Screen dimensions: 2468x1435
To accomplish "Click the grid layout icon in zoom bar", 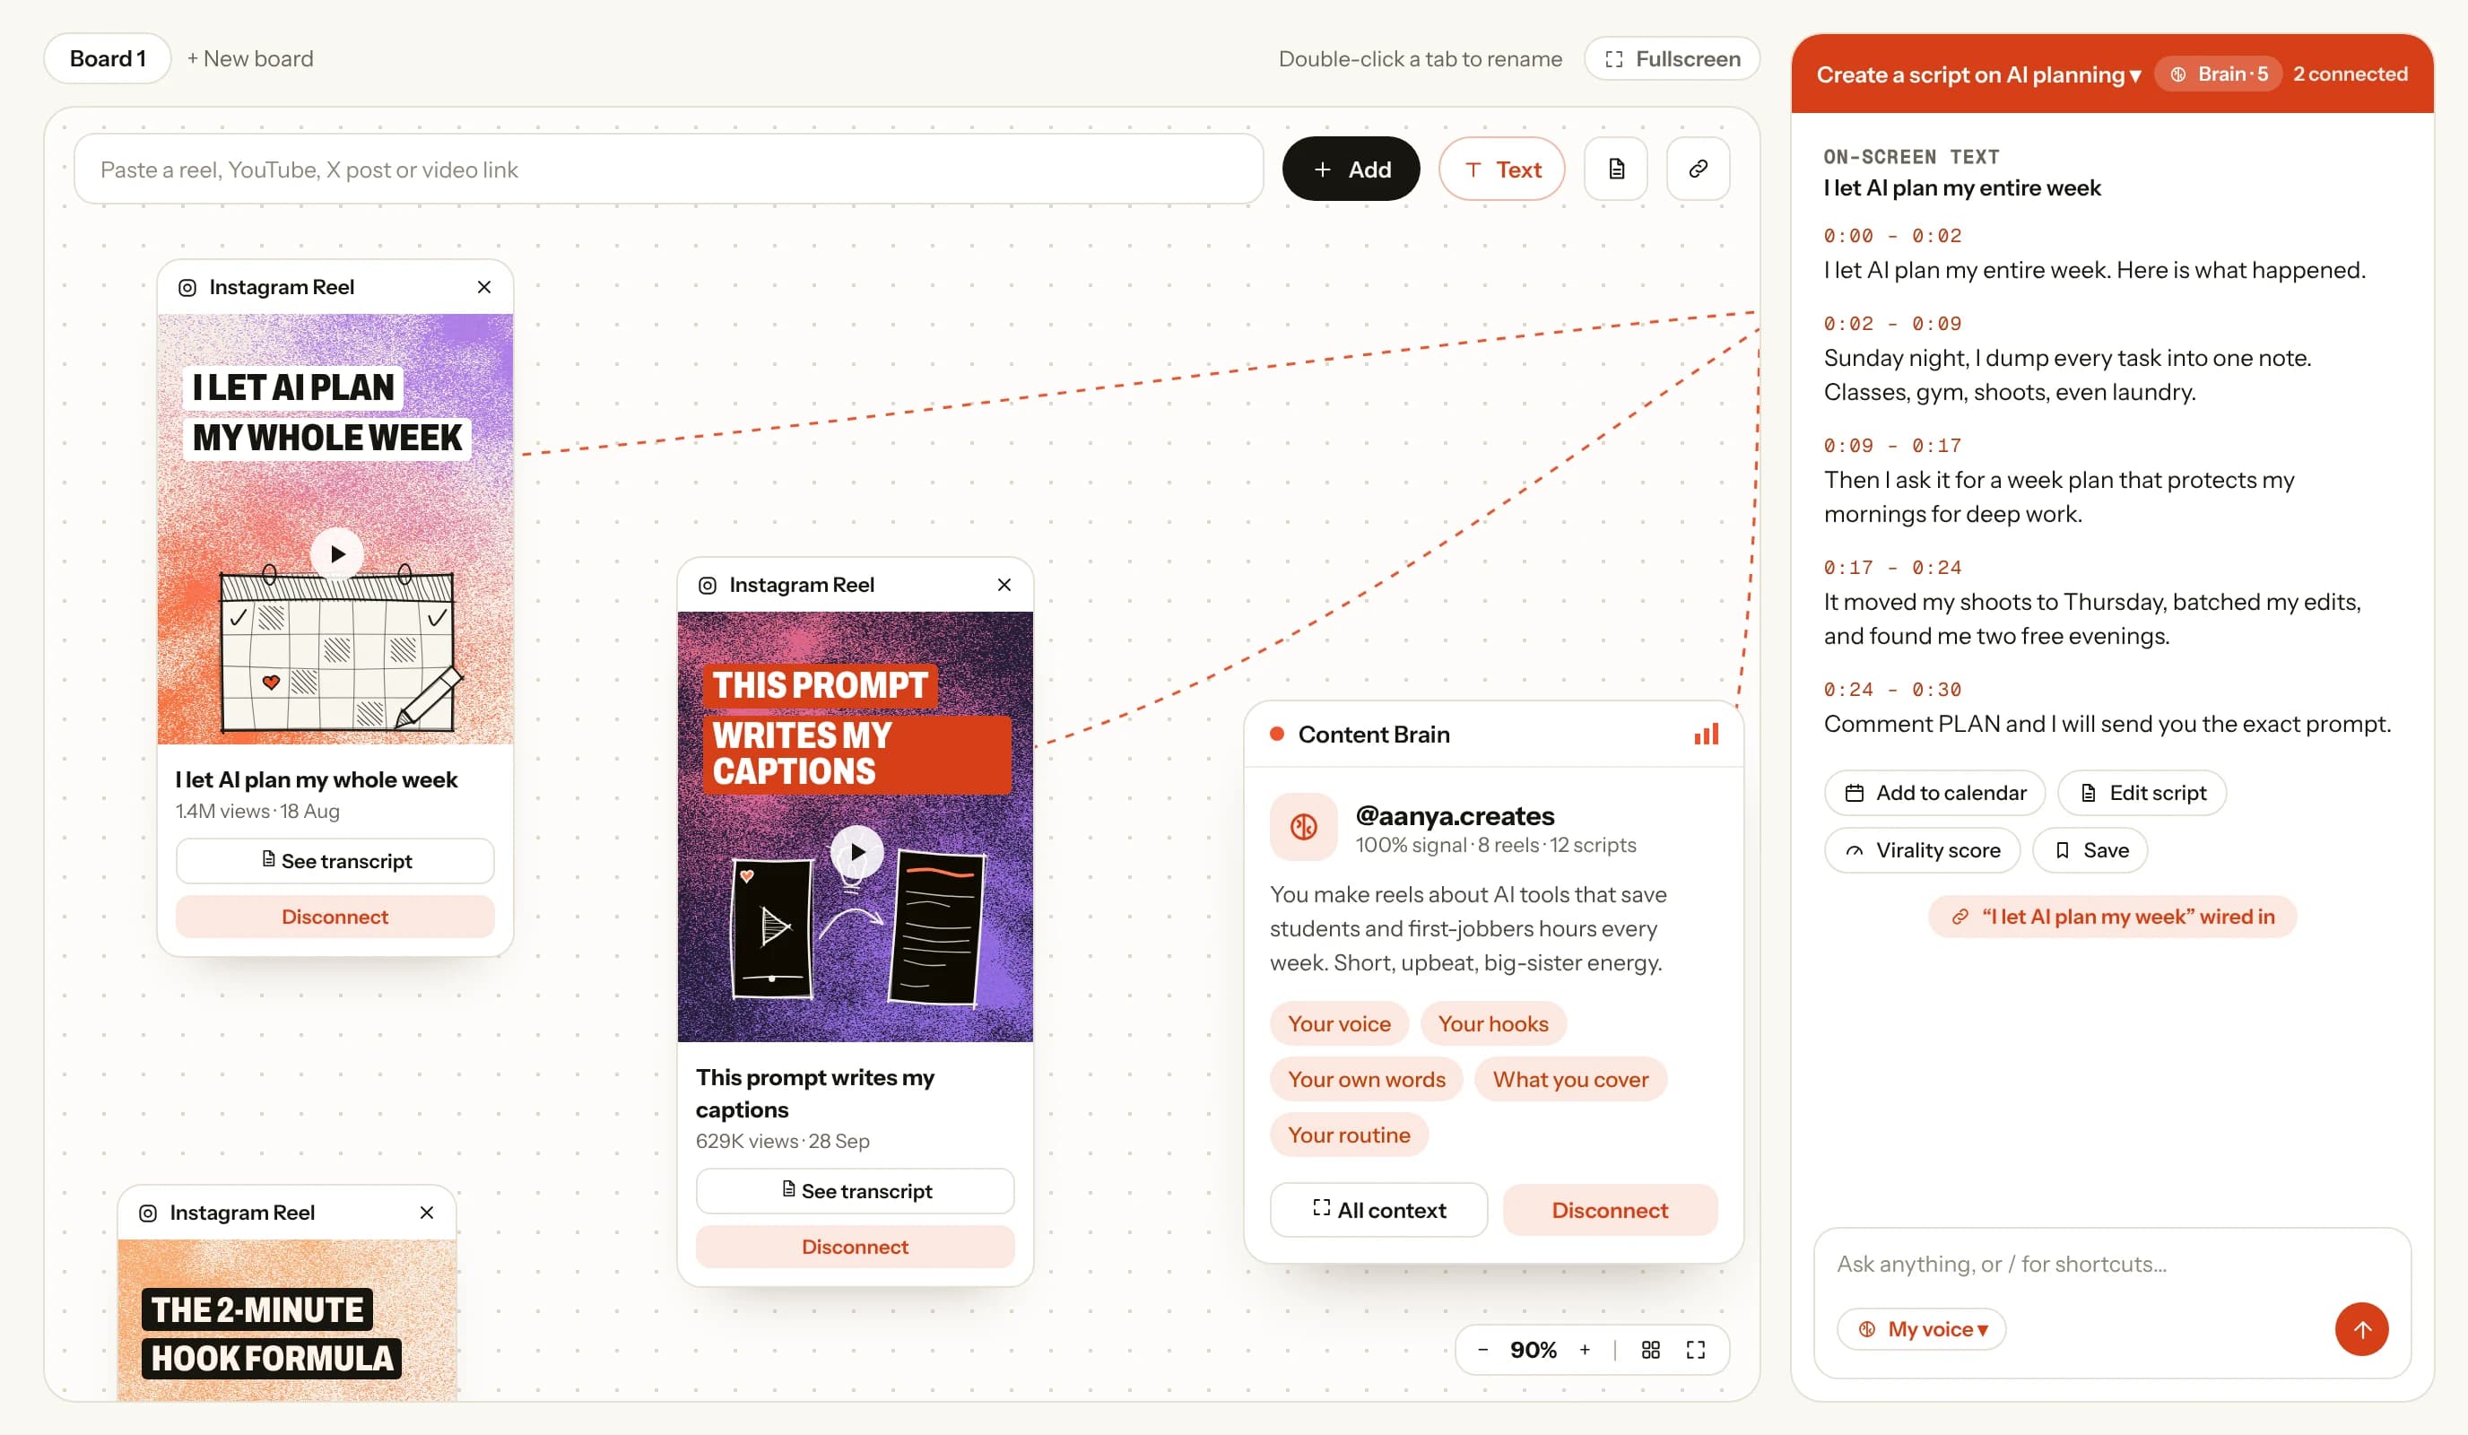I will [x=1650, y=1350].
